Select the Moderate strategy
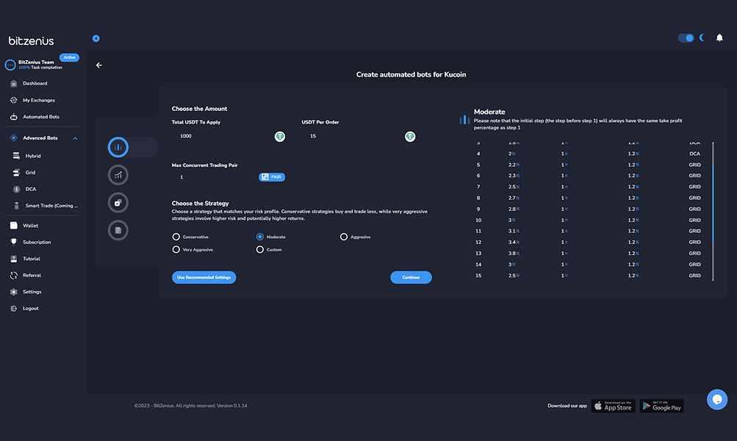 click(x=260, y=237)
